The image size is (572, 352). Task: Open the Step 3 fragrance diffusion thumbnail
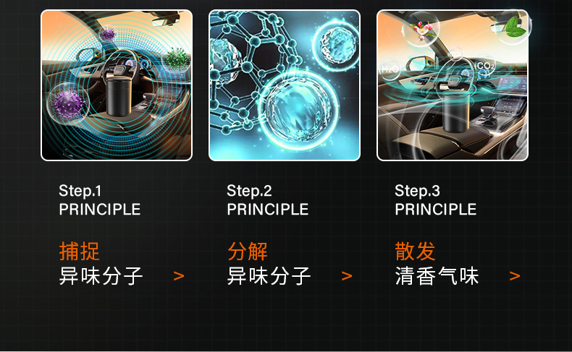pos(453,85)
